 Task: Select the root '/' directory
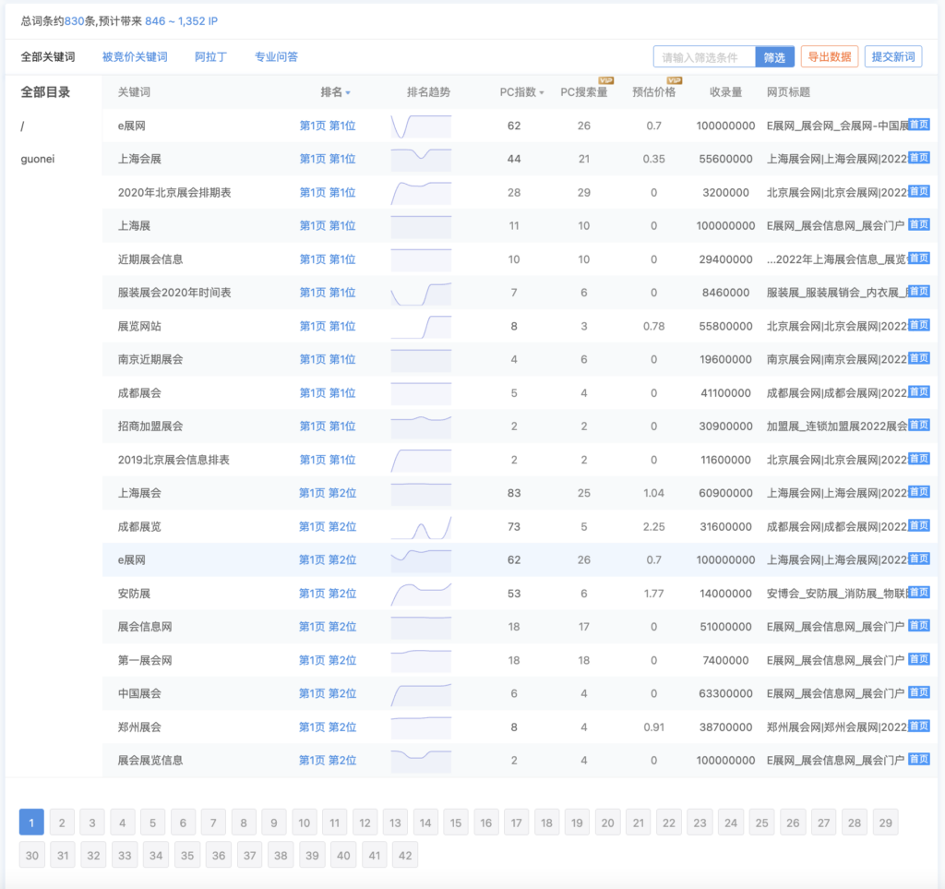coord(22,126)
